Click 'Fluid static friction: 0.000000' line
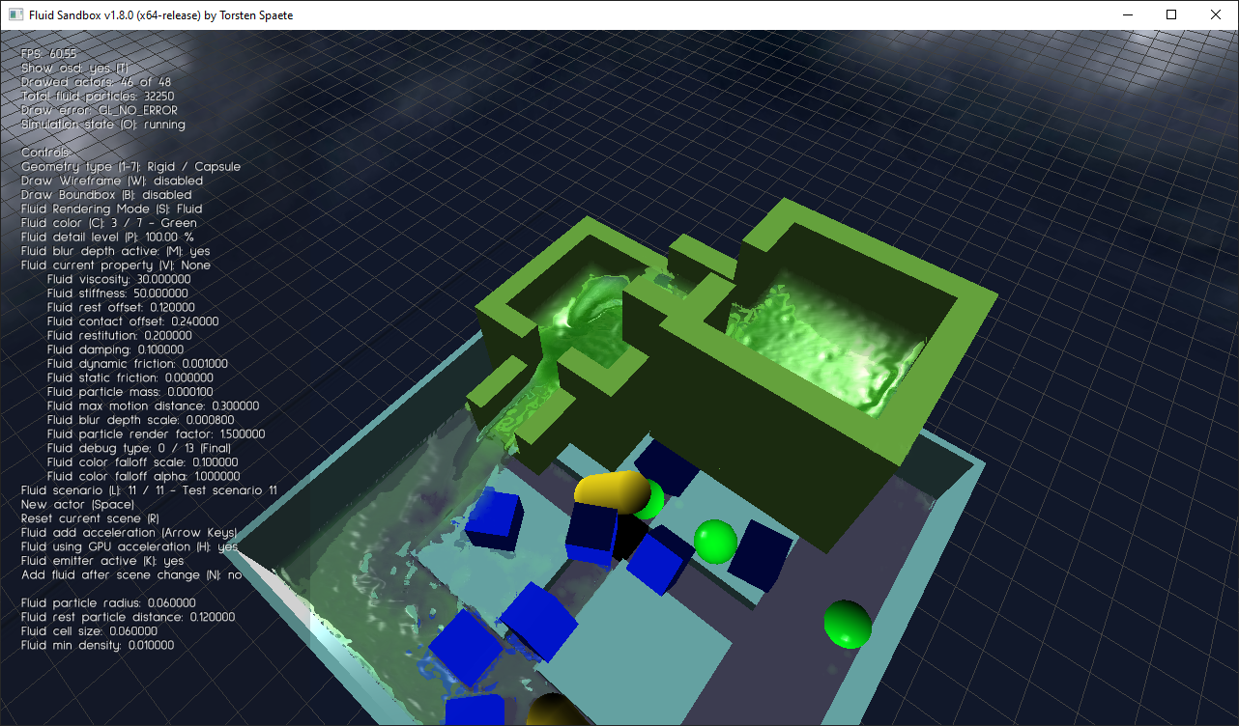Screen dimensions: 1239x726 point(130,377)
